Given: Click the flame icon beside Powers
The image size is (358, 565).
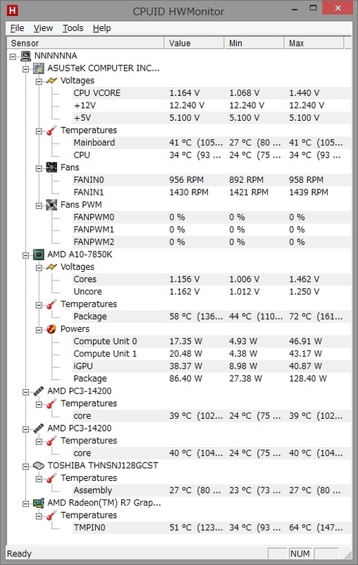Looking at the screenshot, I should [51, 329].
